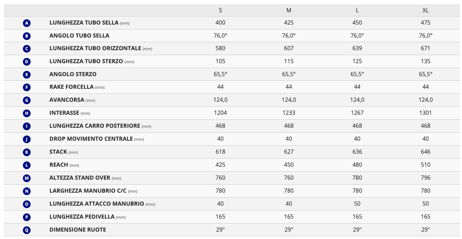Select the L size column header

click(357, 10)
